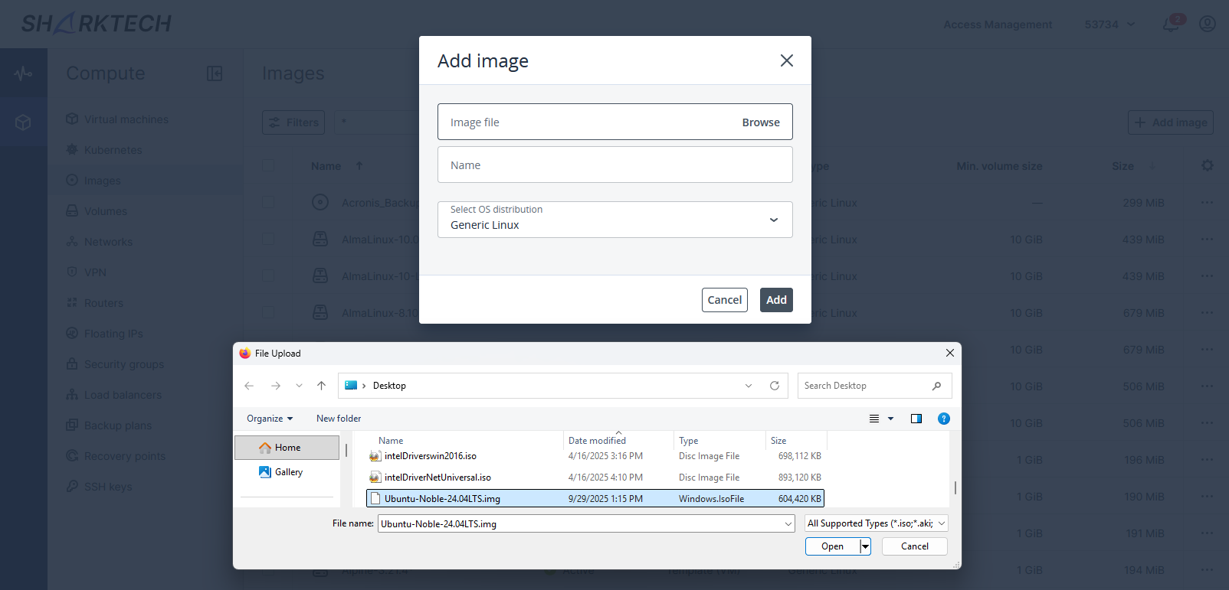Click Browse to choose an image file

click(x=760, y=122)
